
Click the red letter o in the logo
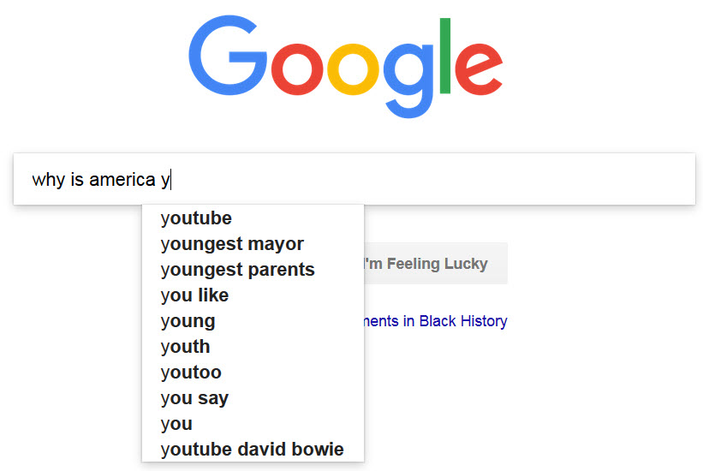point(297,69)
